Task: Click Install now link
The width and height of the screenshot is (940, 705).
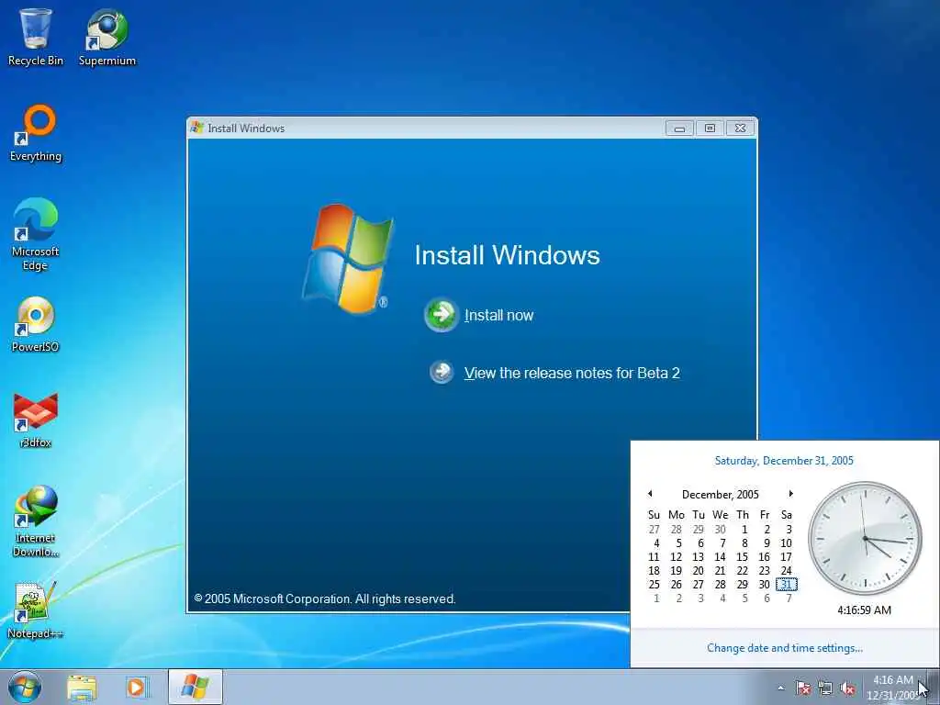Action: tap(498, 316)
